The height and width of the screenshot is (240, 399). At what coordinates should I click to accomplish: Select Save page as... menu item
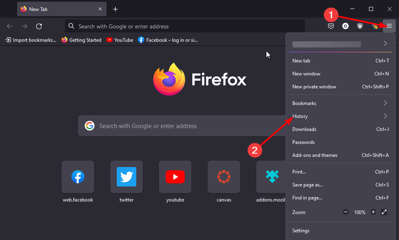point(341,185)
